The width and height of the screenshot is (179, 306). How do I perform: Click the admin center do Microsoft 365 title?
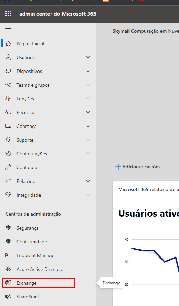click(58, 14)
